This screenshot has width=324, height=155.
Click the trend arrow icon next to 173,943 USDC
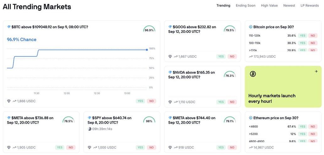coord(251,56)
